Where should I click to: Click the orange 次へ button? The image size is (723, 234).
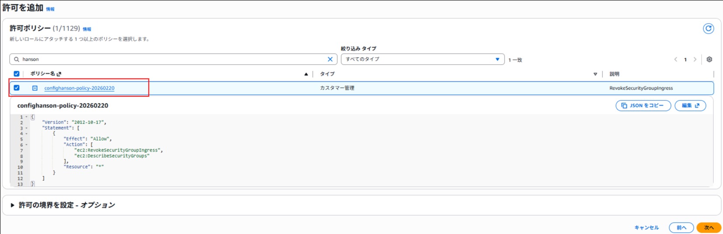[708, 227]
